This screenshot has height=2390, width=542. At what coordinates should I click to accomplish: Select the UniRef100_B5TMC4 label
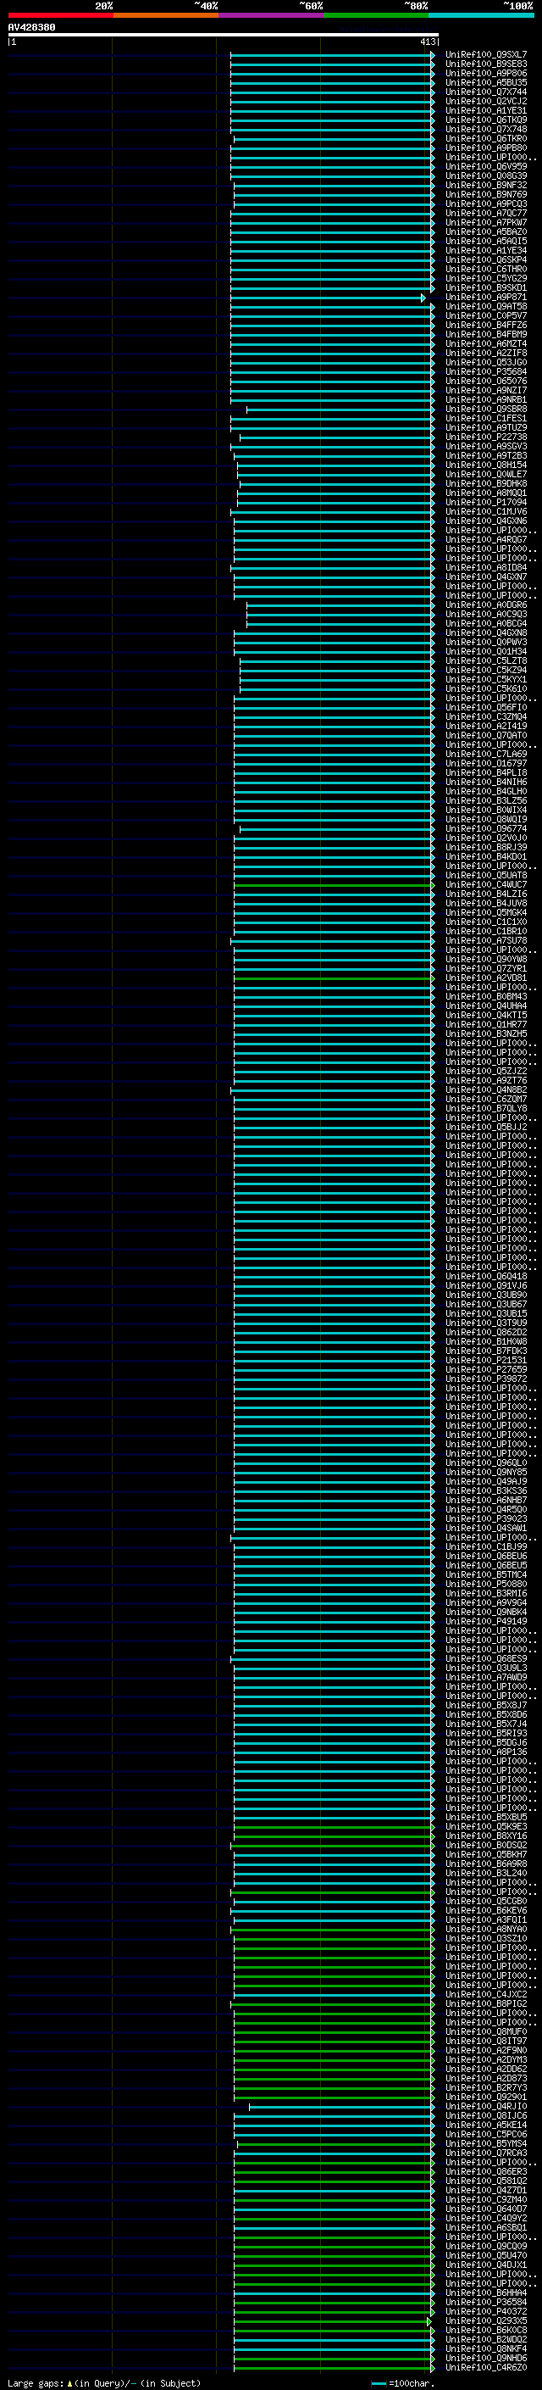485,1574
